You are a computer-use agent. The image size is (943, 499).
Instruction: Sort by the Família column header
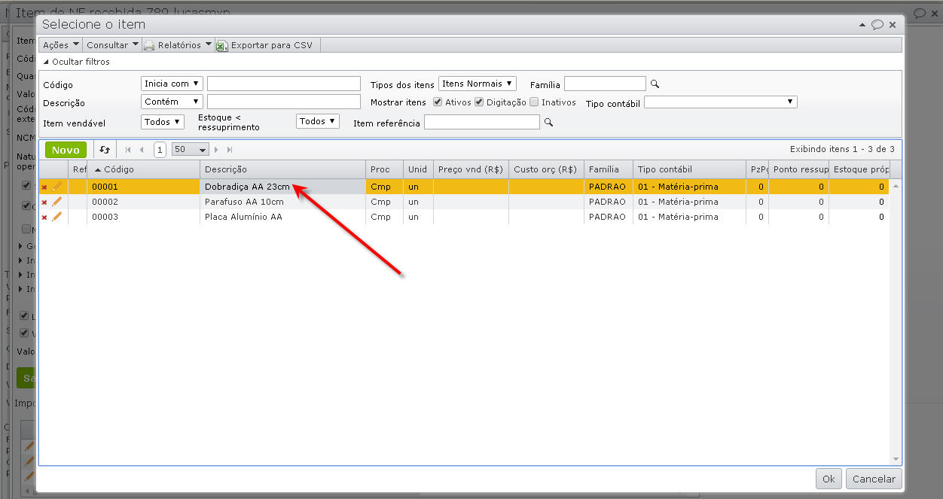[609, 169]
